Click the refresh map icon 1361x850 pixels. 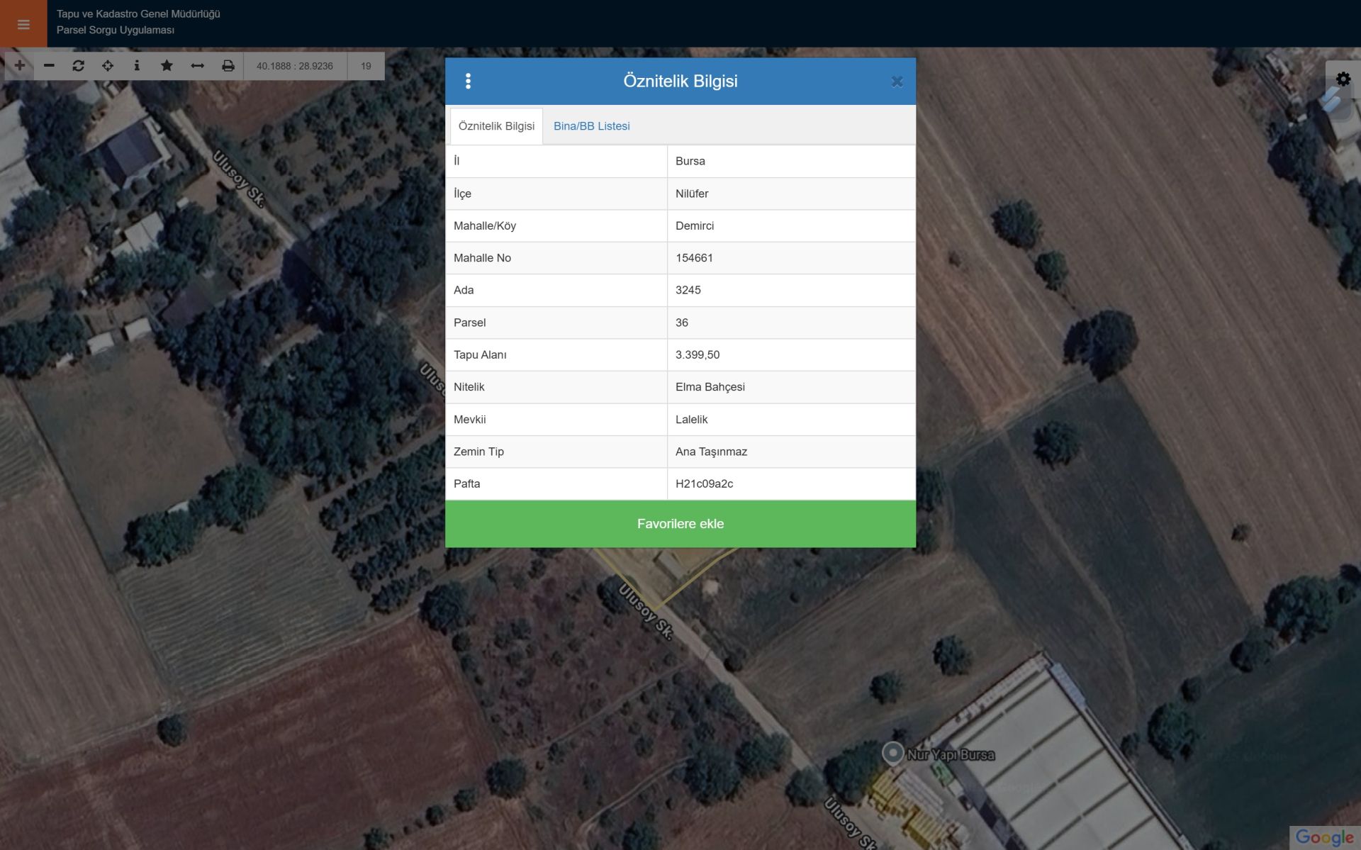pos(78,65)
